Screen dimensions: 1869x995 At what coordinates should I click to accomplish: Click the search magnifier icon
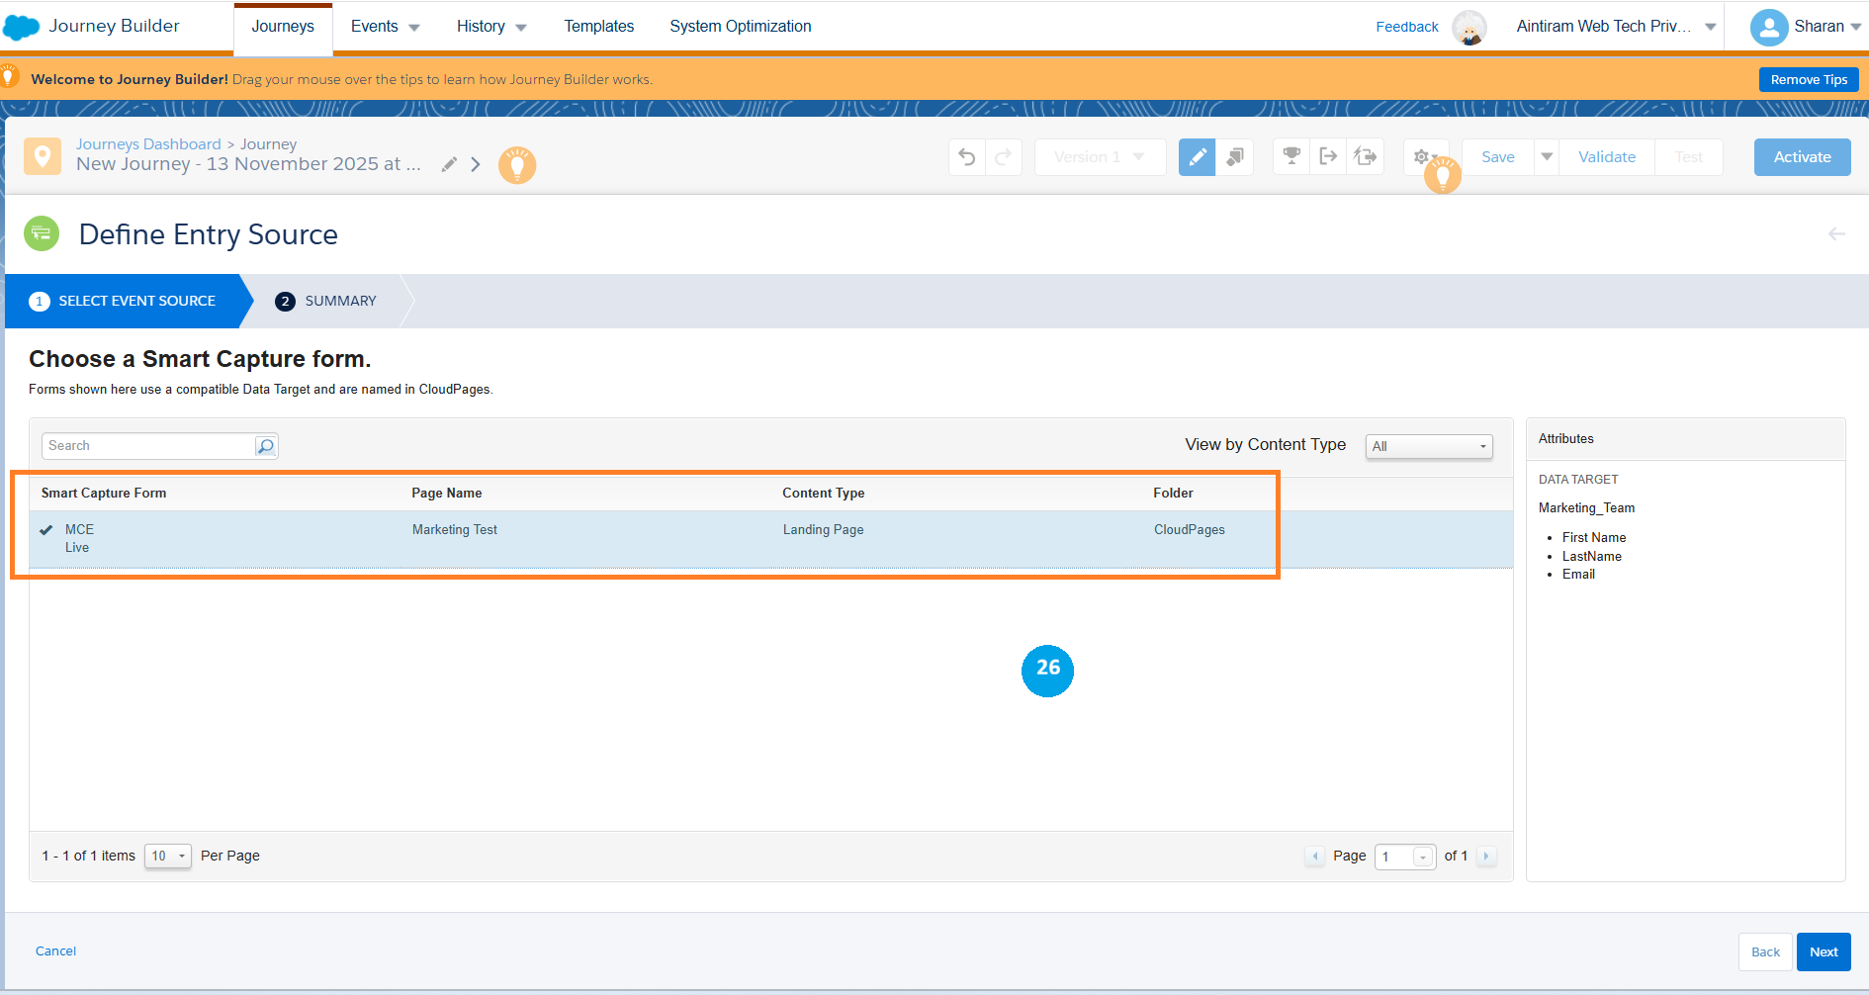click(x=265, y=446)
